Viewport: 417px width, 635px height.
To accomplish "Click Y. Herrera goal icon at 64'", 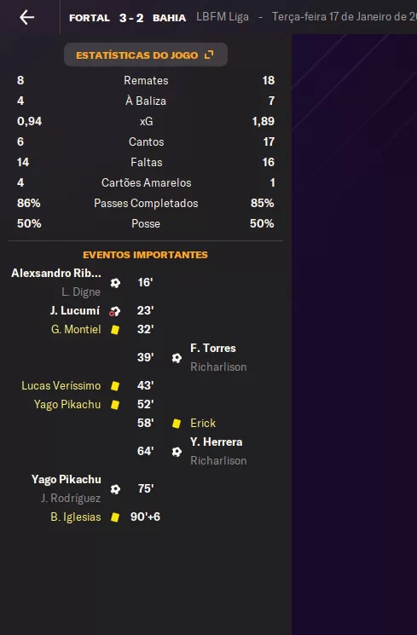I will click(177, 452).
